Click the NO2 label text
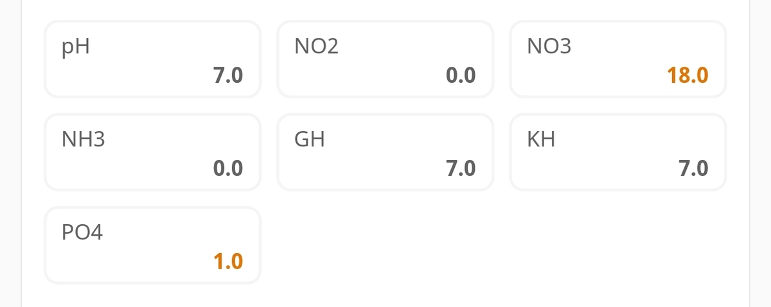This screenshot has width=771, height=307. (x=316, y=46)
